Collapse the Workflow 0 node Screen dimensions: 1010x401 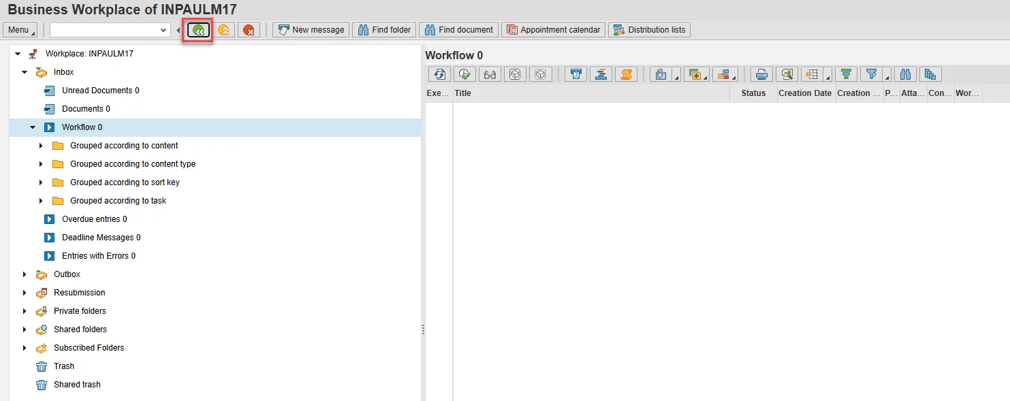click(x=33, y=127)
